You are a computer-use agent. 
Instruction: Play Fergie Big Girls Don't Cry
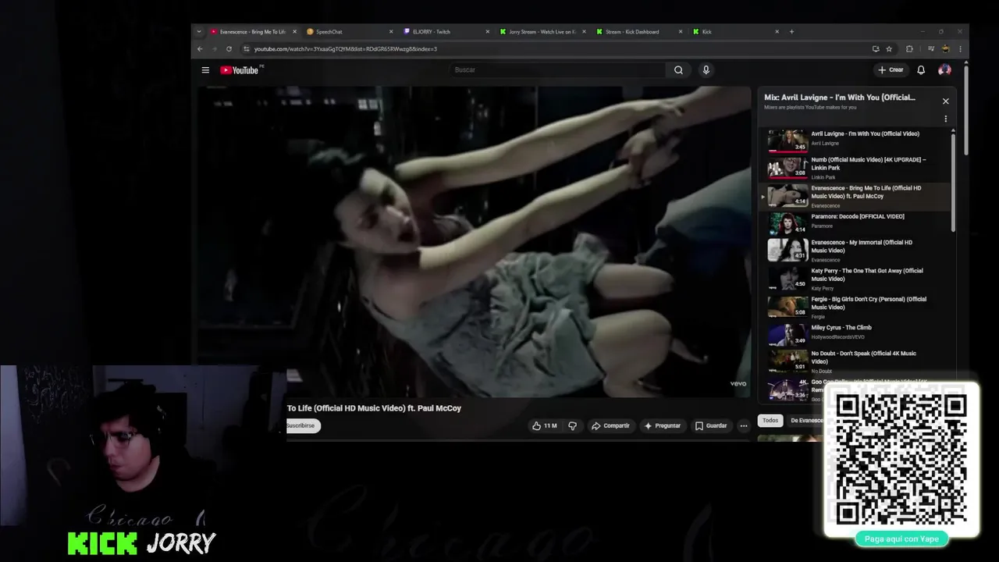(855, 308)
